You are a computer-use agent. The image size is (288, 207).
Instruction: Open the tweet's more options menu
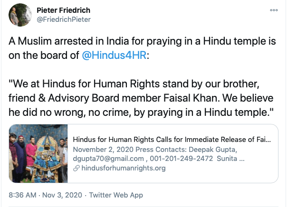(x=274, y=10)
